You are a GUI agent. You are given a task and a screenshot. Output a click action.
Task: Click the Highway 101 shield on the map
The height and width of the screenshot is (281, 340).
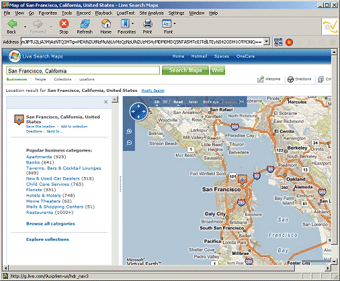point(233,176)
